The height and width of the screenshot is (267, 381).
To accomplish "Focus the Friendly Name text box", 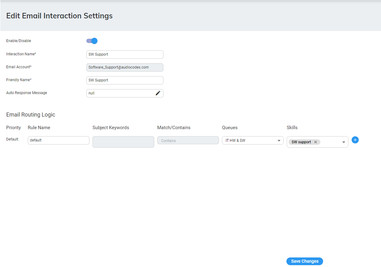I will point(125,80).
